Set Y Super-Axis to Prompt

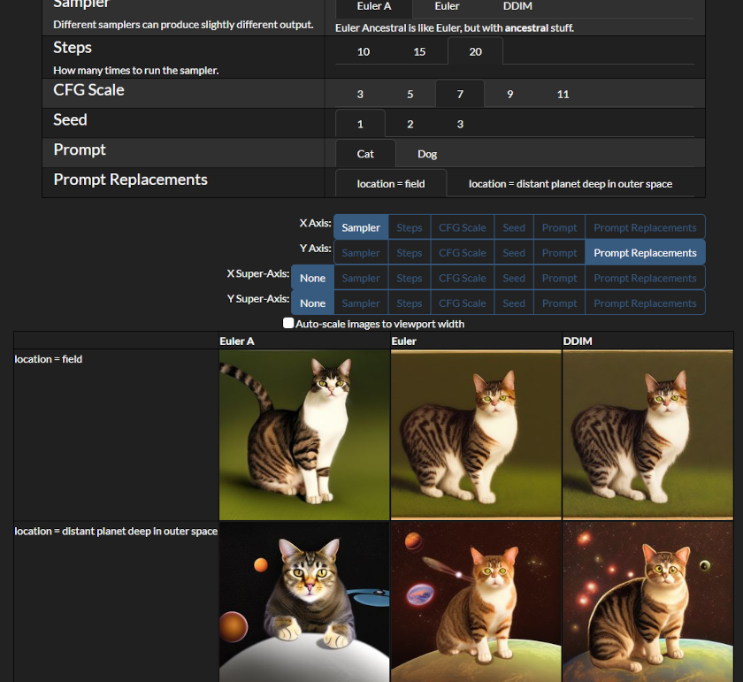click(560, 303)
